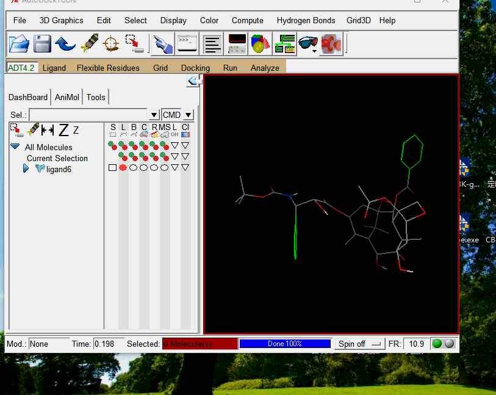Open the Hydrogen Bonds menu
This screenshot has height=395, width=496.
pyautogui.click(x=306, y=20)
